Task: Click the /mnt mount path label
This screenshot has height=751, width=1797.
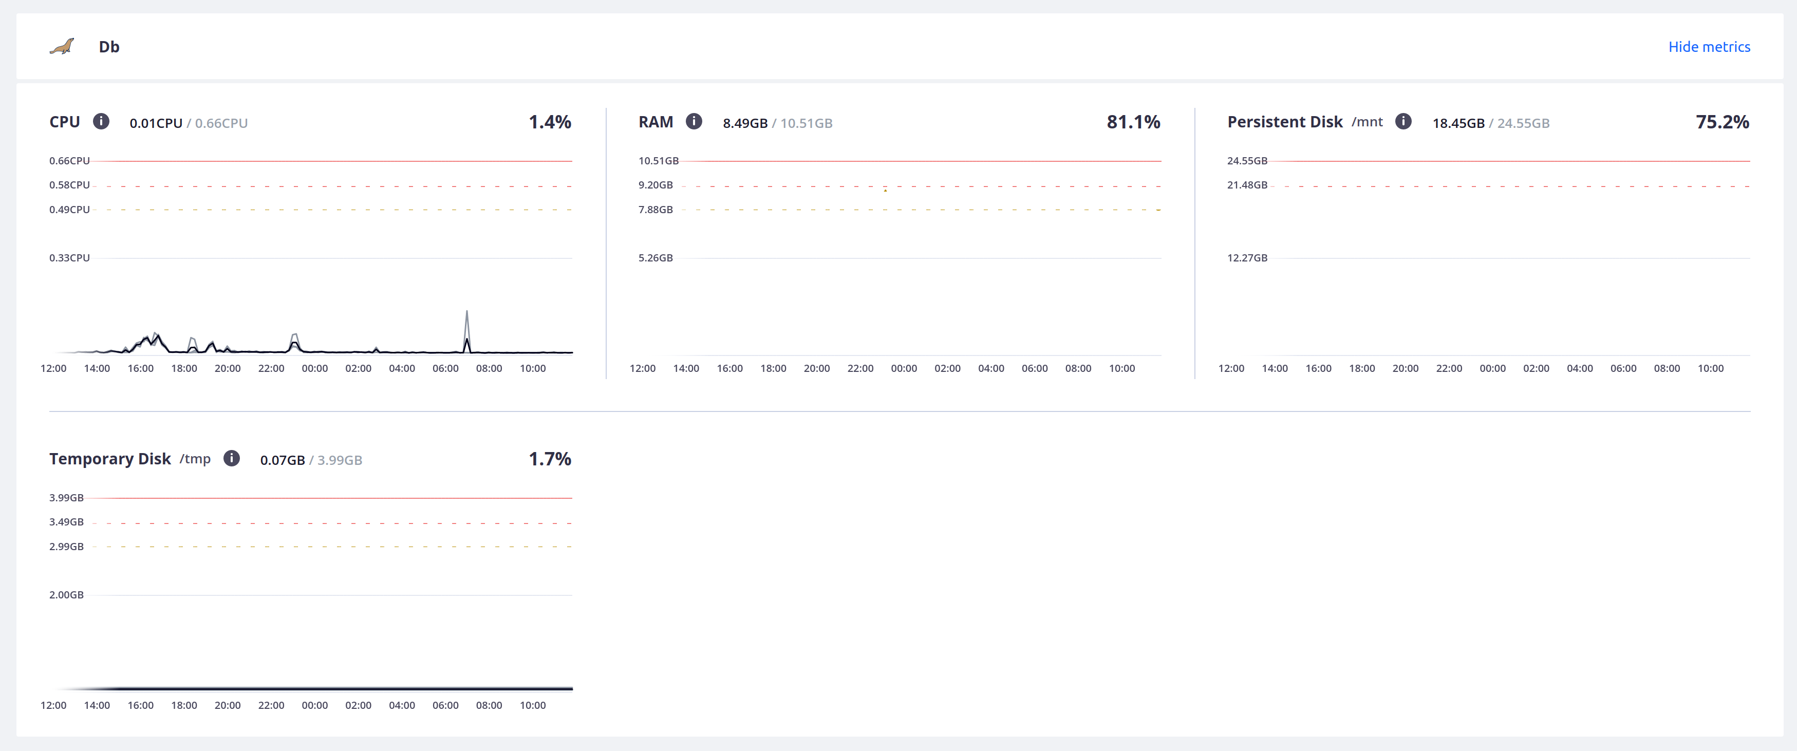Action: pos(1367,122)
